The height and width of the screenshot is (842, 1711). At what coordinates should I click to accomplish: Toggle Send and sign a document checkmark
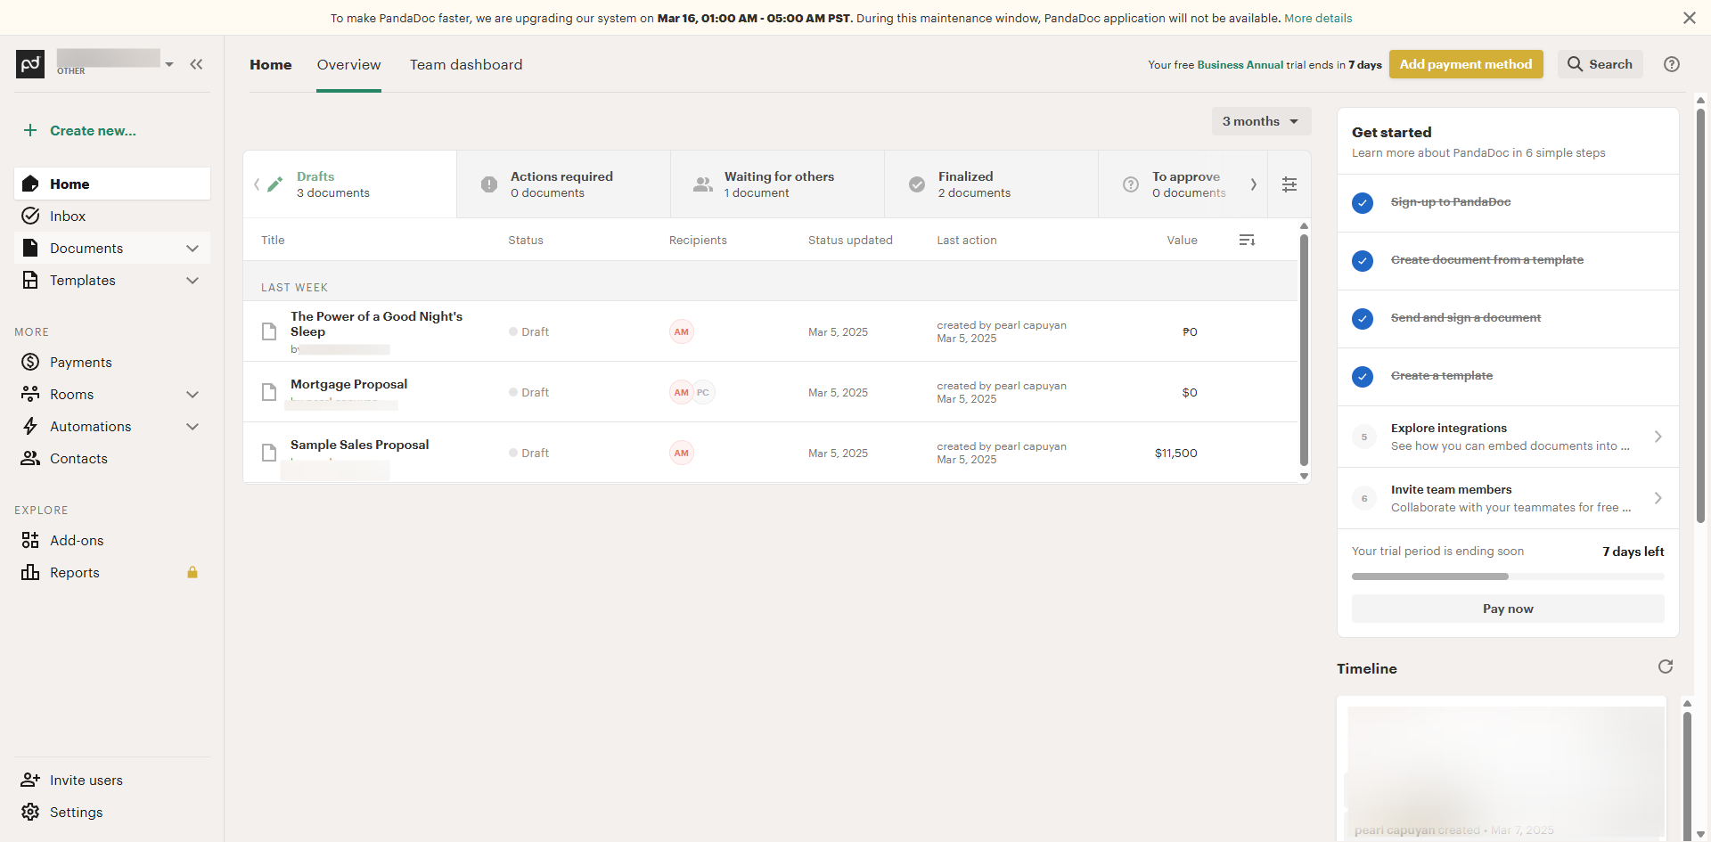coord(1363,319)
